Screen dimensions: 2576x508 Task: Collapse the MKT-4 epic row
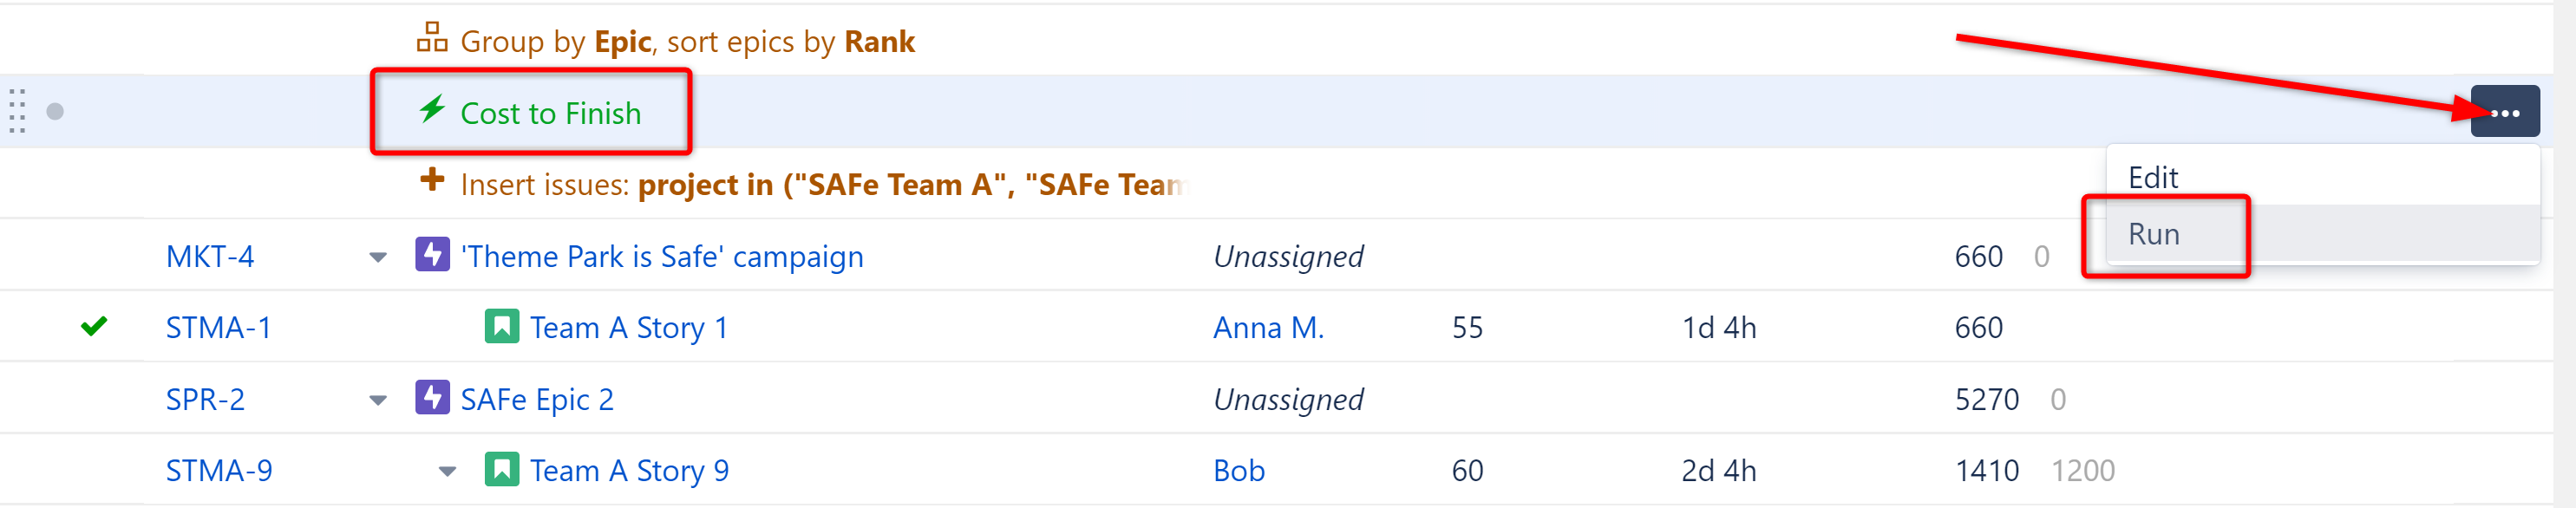pos(378,257)
